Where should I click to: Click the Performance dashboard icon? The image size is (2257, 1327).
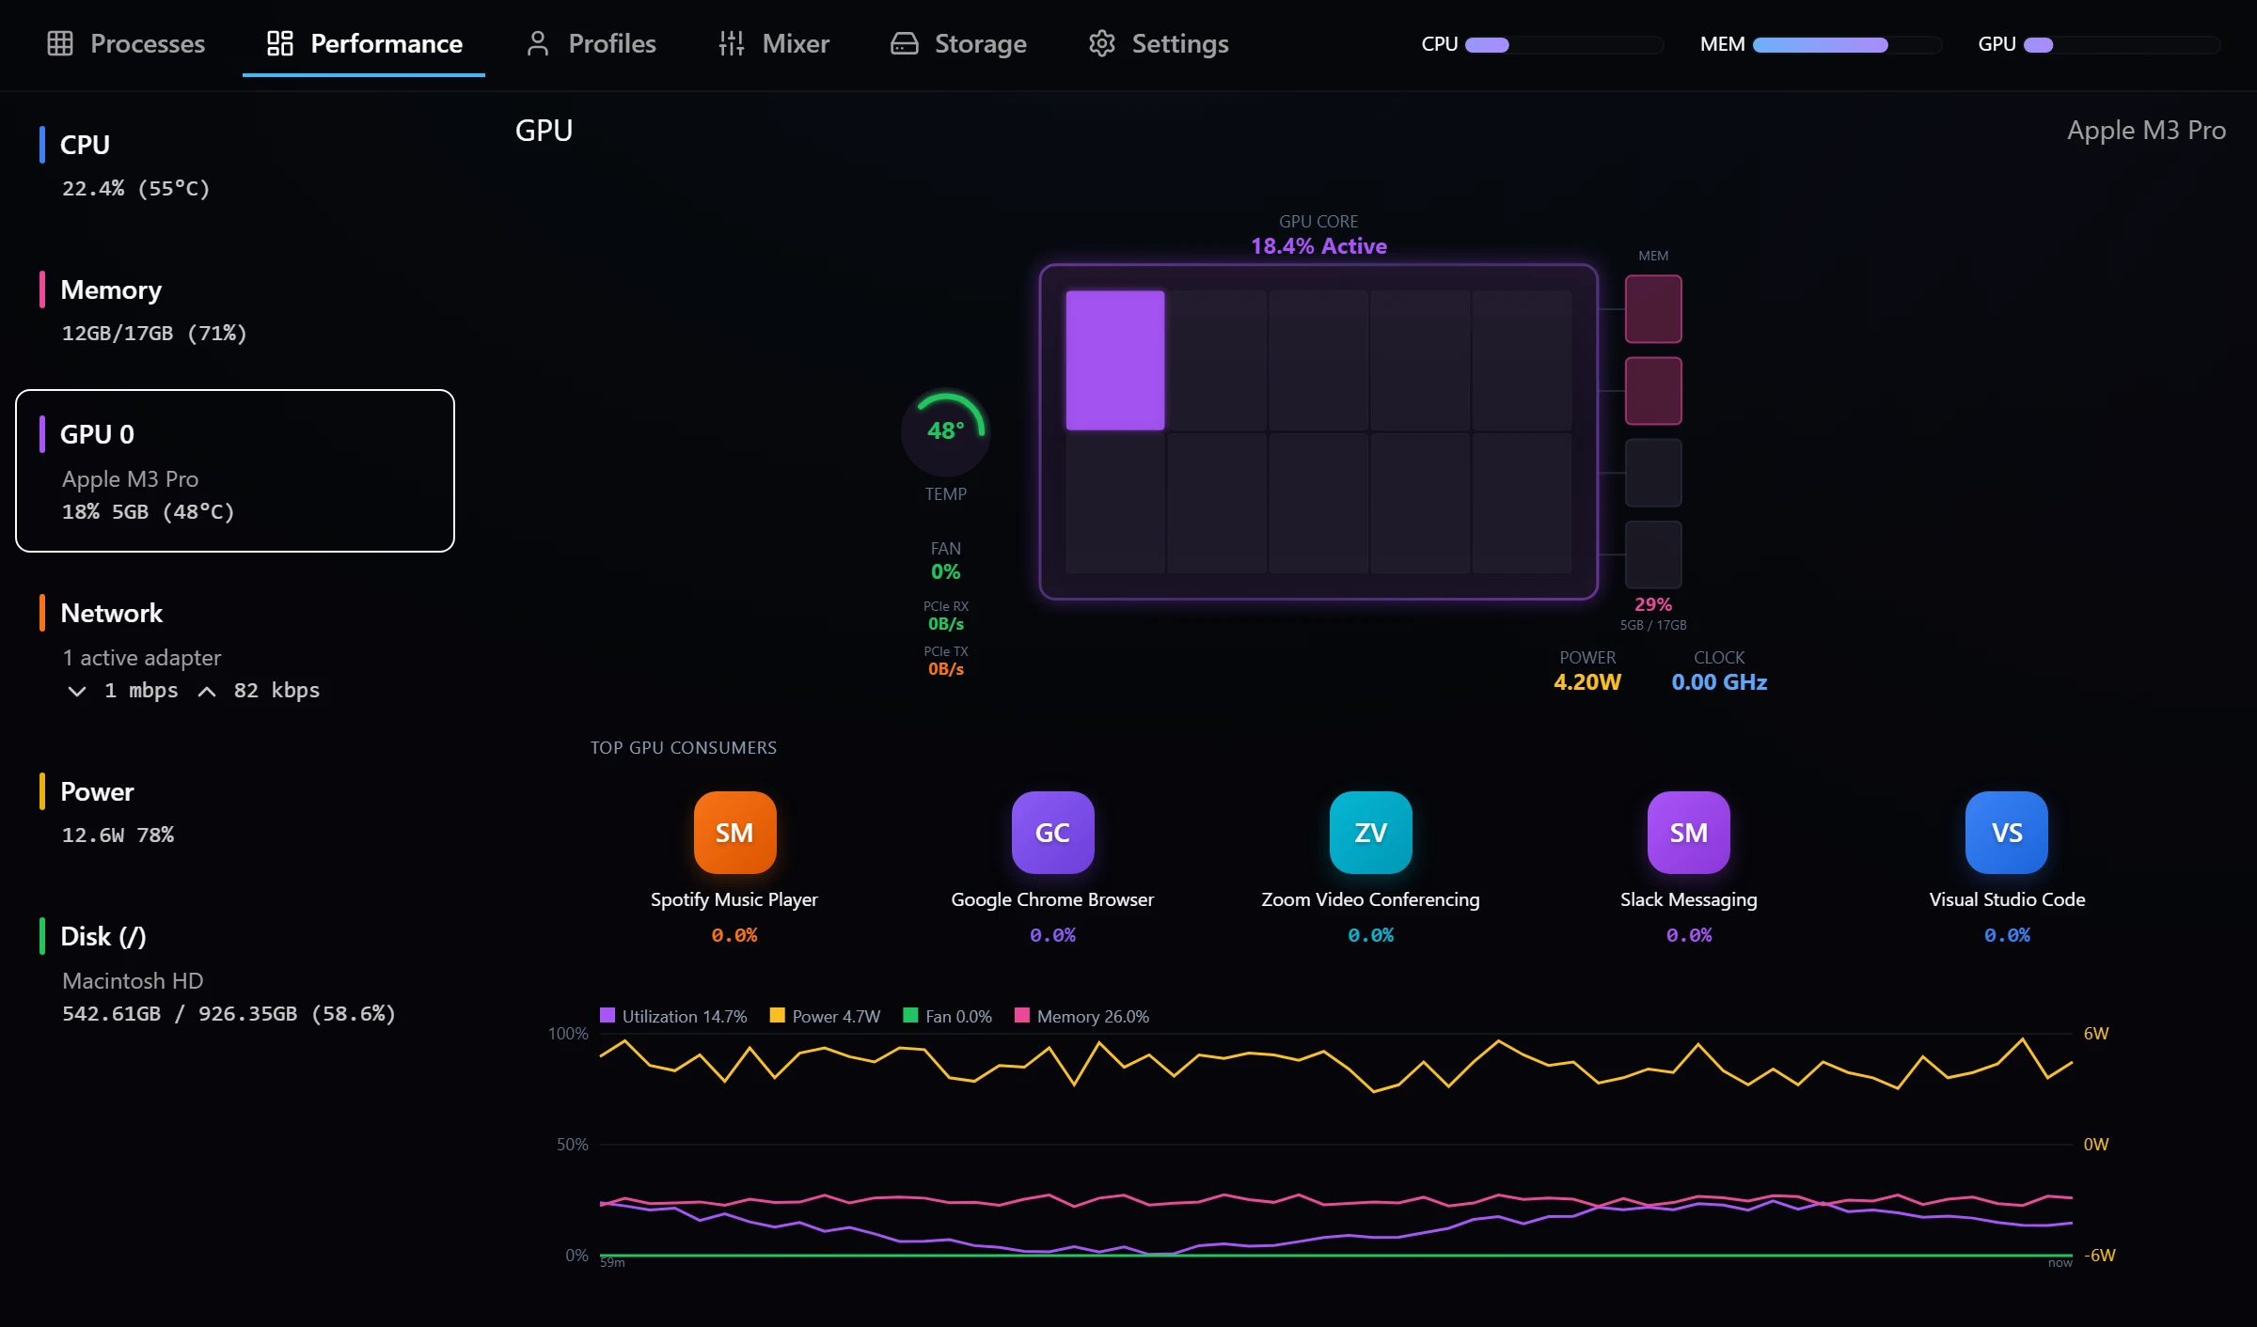click(280, 43)
